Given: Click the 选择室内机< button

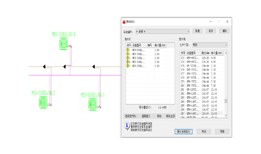Looking at the screenshot, I should pyautogui.click(x=131, y=116).
